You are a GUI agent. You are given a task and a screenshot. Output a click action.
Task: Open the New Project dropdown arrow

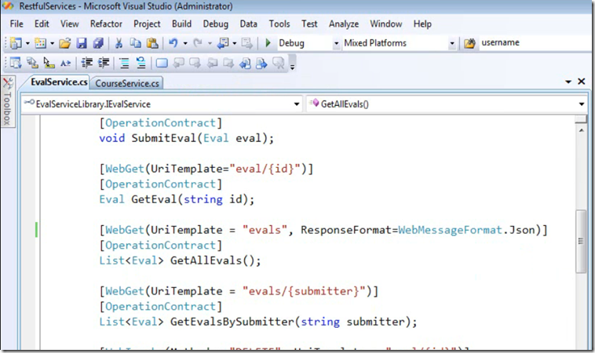(27, 43)
